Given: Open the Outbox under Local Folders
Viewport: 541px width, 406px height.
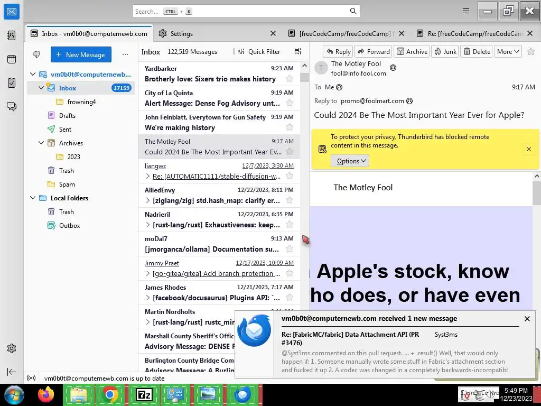Looking at the screenshot, I should [x=69, y=225].
